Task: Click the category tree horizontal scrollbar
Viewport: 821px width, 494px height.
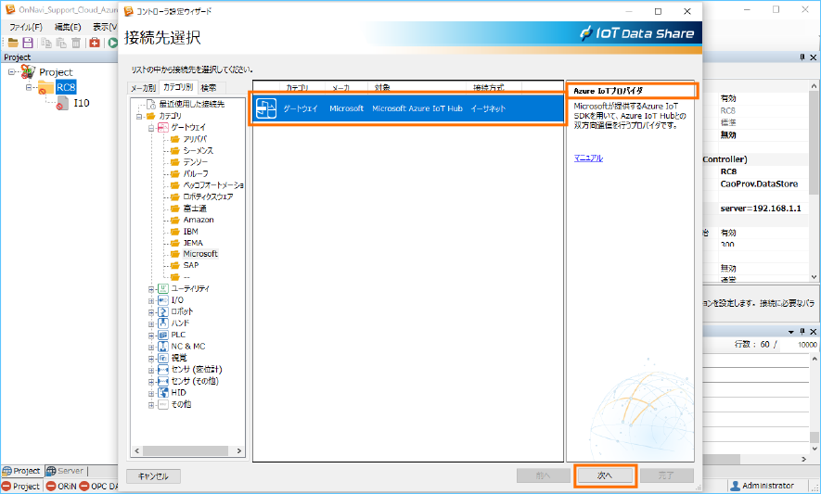Action: pyautogui.click(x=189, y=450)
